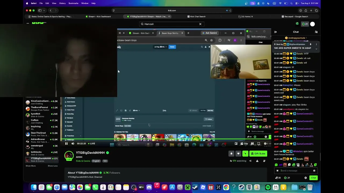
Task: Open Safari tab group dropdown arrow
Action: tap(44, 10)
